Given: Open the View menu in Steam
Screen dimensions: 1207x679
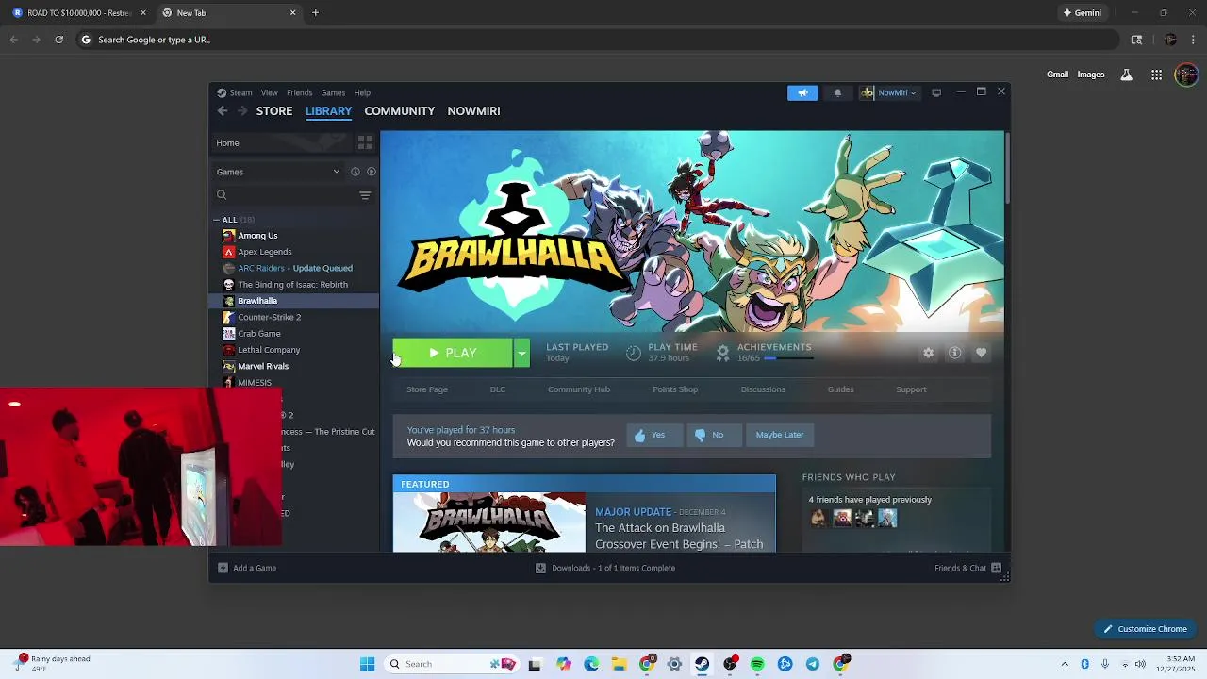Looking at the screenshot, I should (x=270, y=92).
